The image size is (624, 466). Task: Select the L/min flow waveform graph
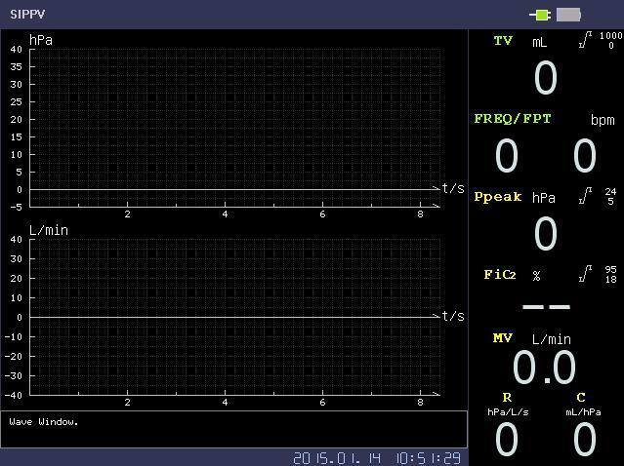pos(234,317)
